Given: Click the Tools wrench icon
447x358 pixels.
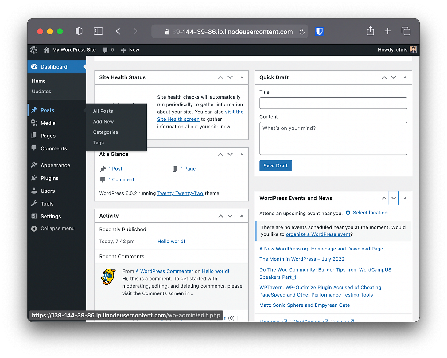Looking at the screenshot, I should tap(34, 203).
